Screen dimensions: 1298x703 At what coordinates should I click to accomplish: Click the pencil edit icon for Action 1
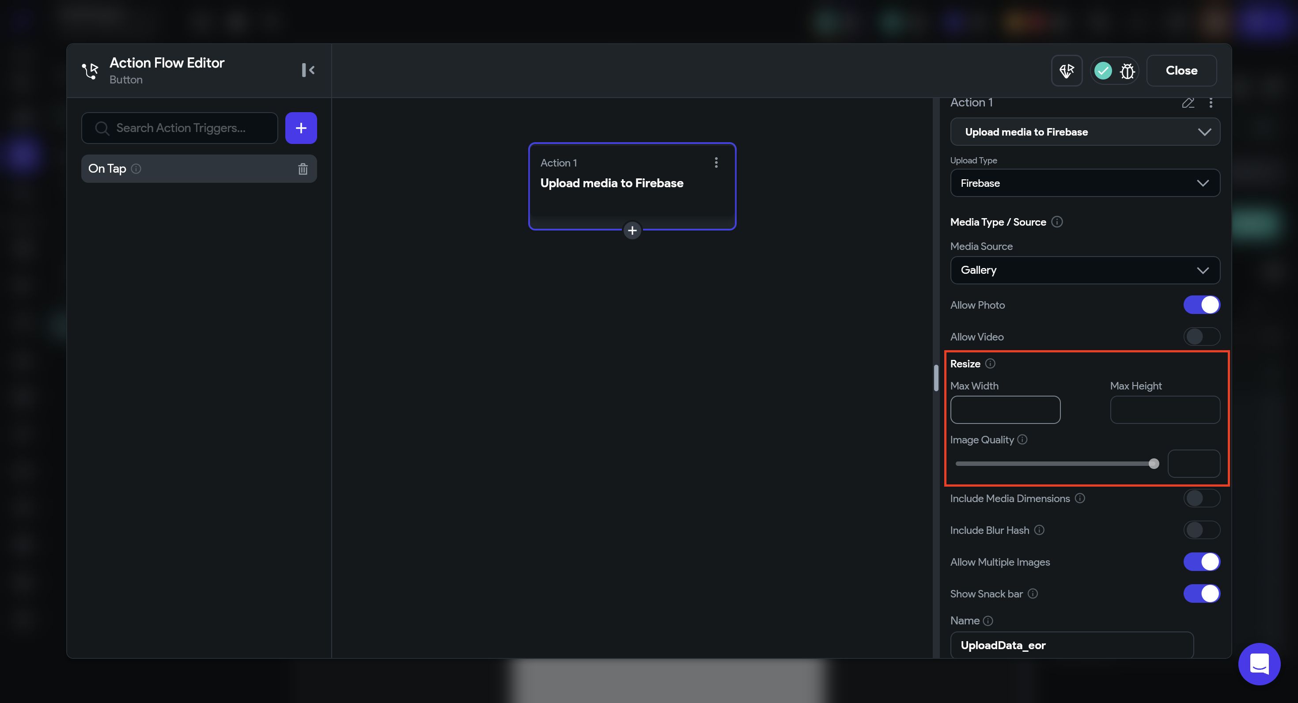pyautogui.click(x=1188, y=103)
